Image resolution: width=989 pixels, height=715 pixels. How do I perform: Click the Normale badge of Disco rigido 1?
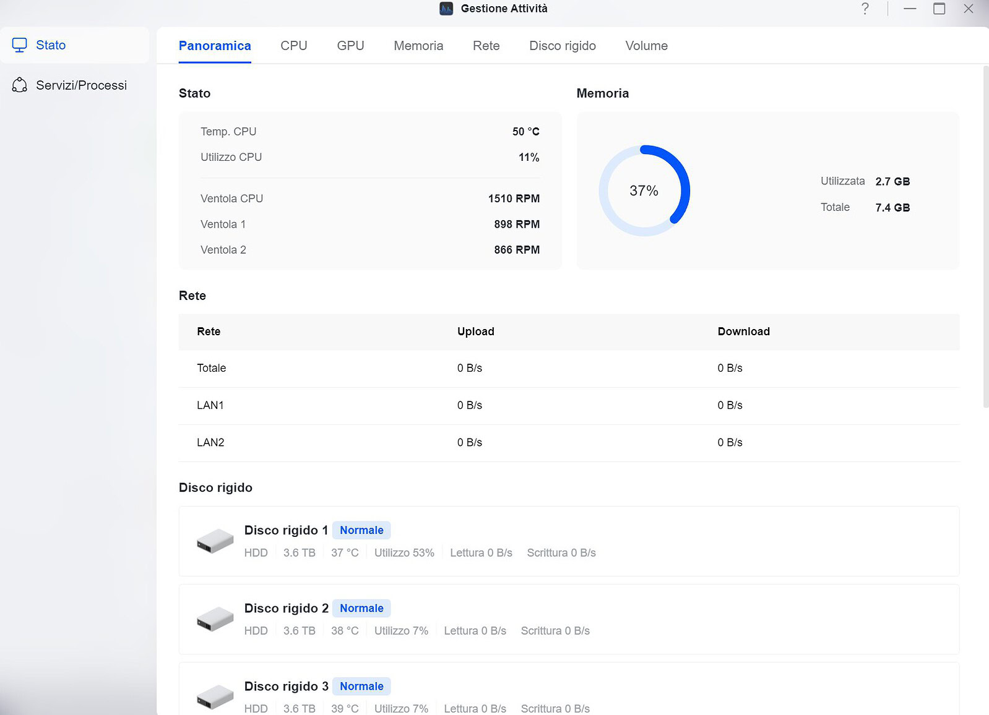(x=361, y=530)
